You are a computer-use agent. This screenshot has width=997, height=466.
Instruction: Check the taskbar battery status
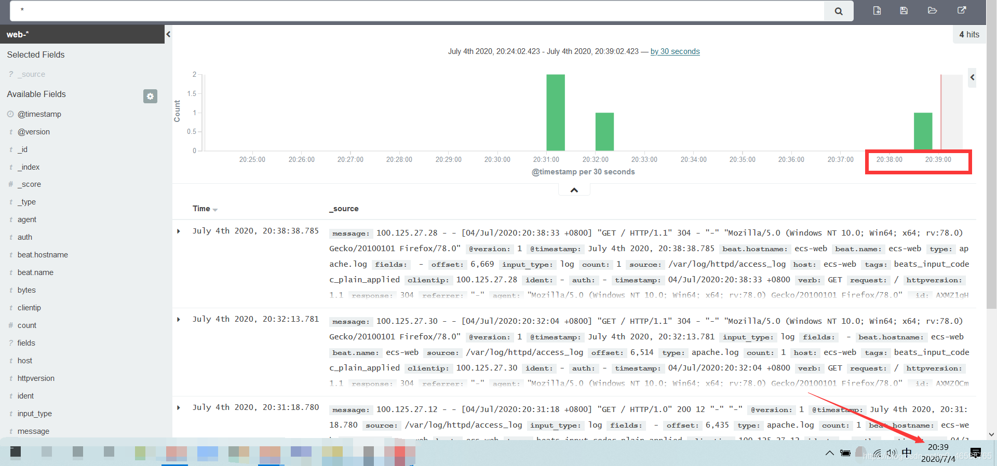click(845, 453)
